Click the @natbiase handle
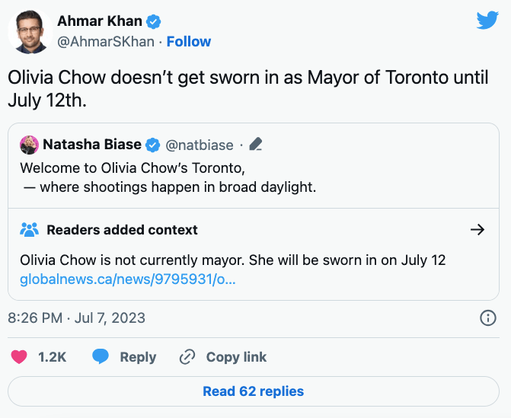Image resolution: width=511 pixels, height=418 pixels. point(200,145)
